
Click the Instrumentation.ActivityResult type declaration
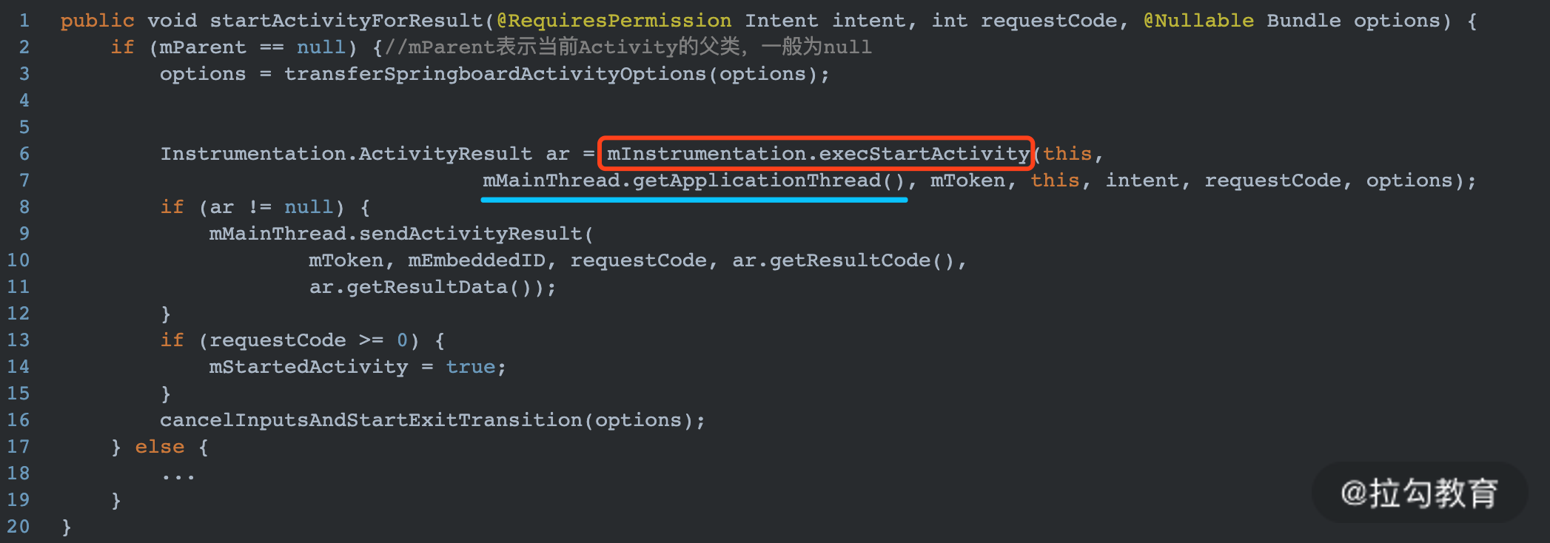click(346, 154)
